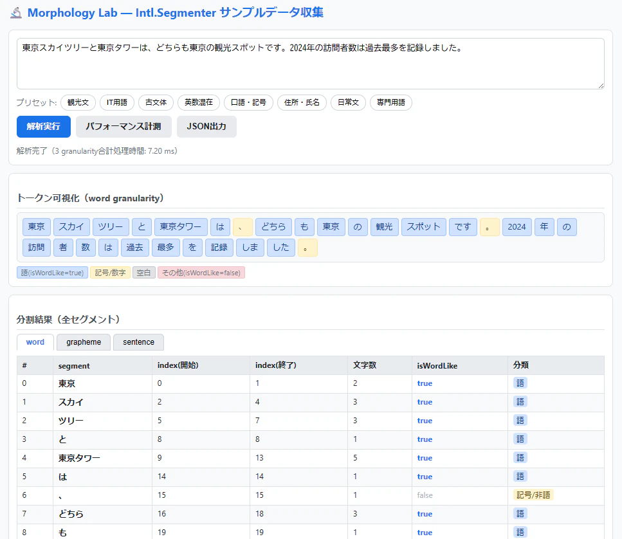This screenshot has width=622, height=539.
Task: Switch to the sentence tab
Action: click(x=138, y=342)
